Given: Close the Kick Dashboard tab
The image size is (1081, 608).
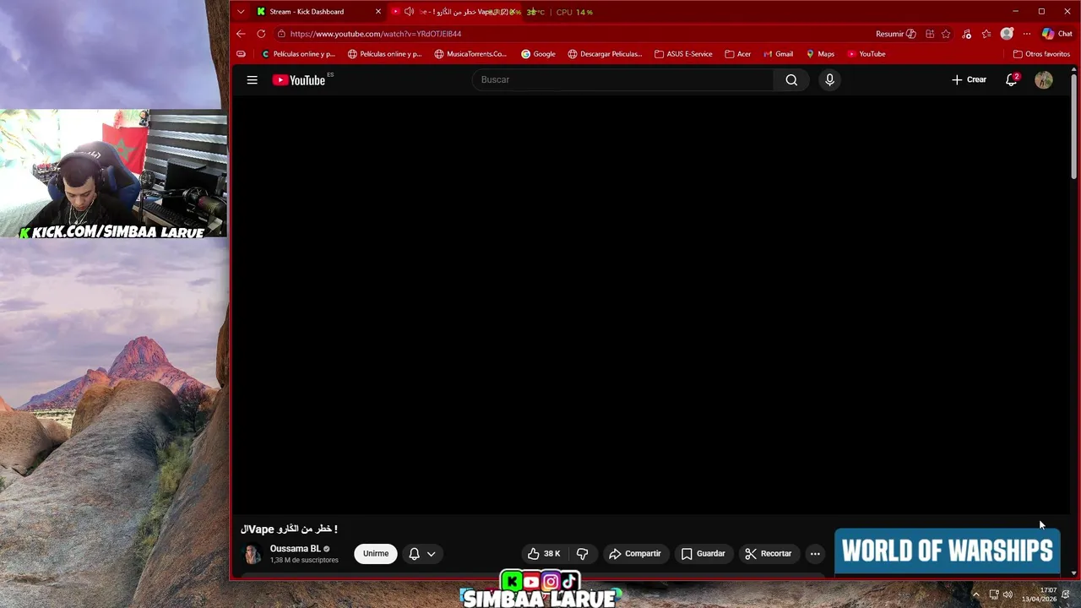Looking at the screenshot, I should (378, 12).
